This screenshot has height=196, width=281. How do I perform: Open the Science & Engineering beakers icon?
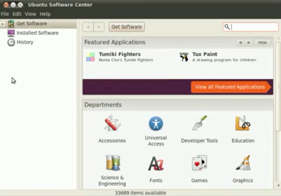coord(113,163)
